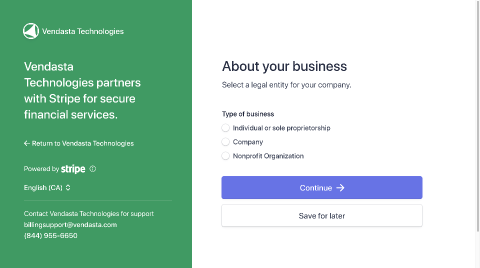Screen dimensions: 480x268
Task: Select Individual or sole proprietorship radio
Action: (x=225, y=128)
